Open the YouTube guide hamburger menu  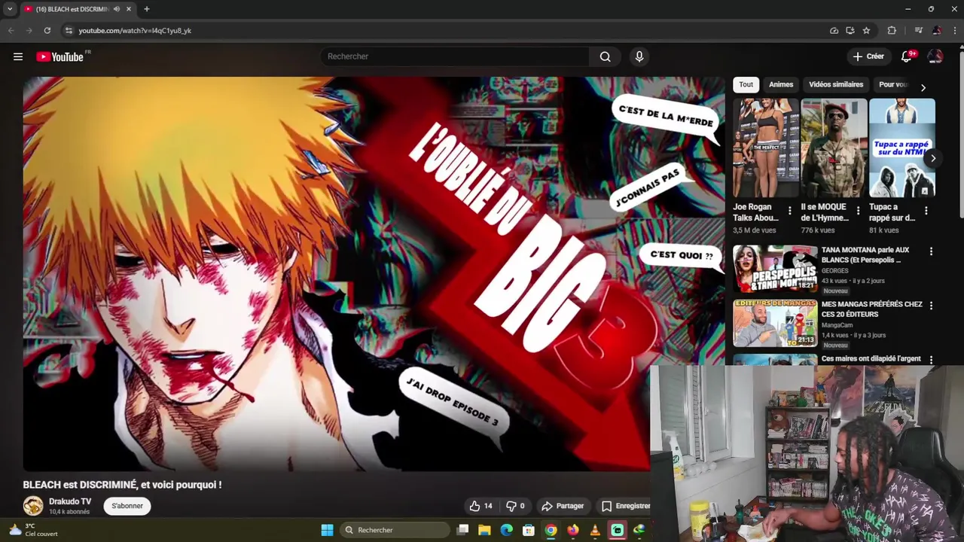click(x=18, y=56)
